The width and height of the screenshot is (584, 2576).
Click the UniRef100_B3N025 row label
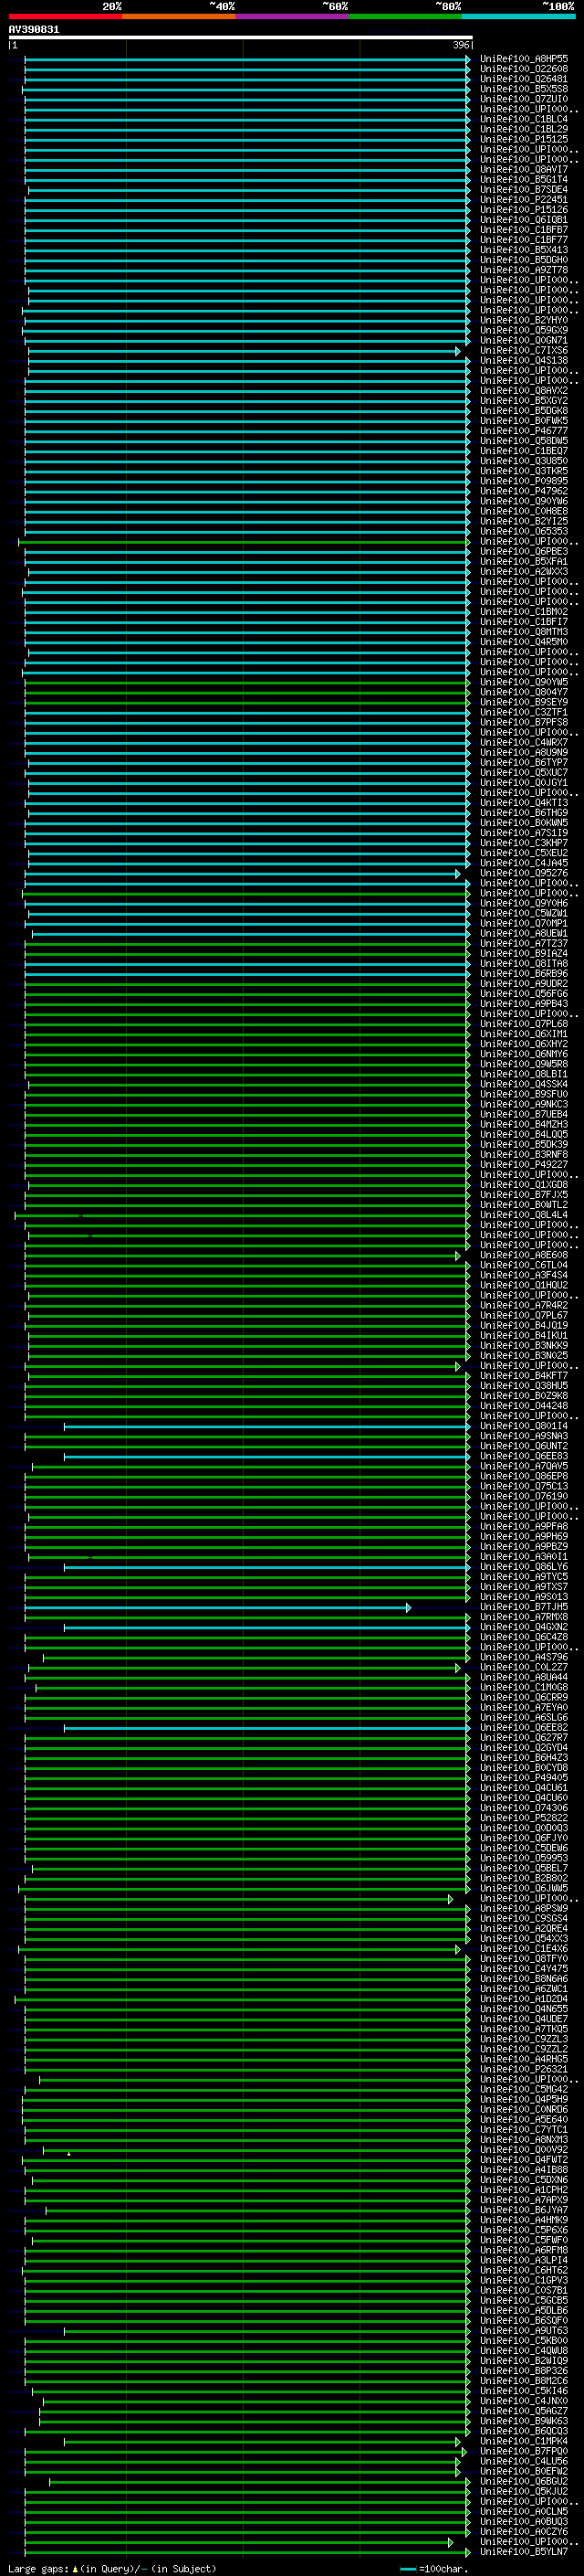pyautogui.click(x=524, y=1356)
